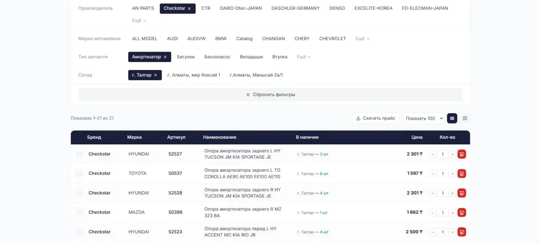This screenshot has height=243, width=540.
Task: Increase quantity for article 52523
Action: [x=453, y=232]
